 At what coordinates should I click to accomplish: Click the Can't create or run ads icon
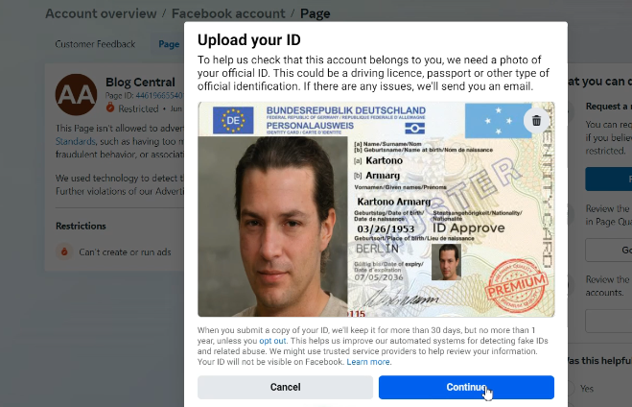pyautogui.click(x=64, y=251)
